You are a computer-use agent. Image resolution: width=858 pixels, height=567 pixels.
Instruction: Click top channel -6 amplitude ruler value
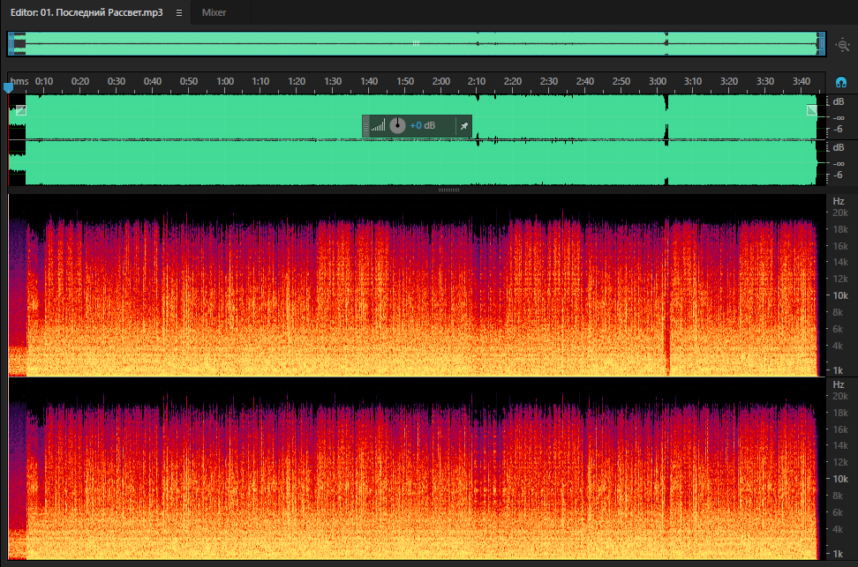tap(838, 130)
